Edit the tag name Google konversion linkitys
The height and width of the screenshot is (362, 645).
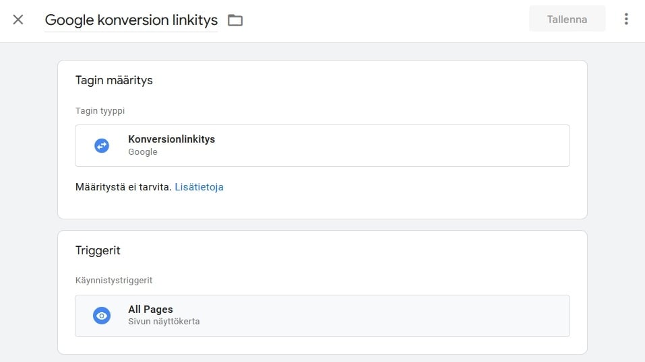(131, 20)
